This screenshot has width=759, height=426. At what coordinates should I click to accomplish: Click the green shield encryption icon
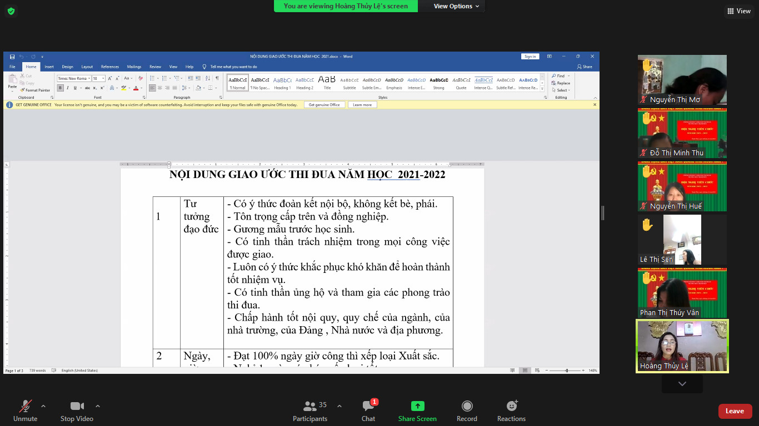coord(11,11)
